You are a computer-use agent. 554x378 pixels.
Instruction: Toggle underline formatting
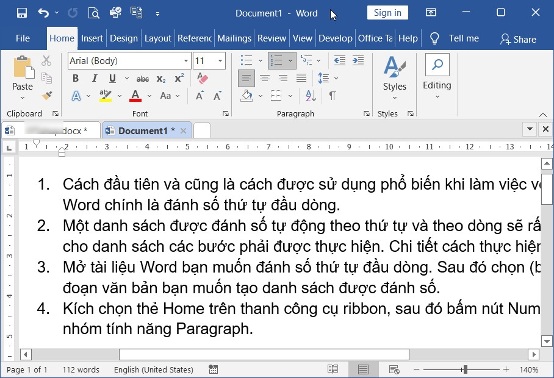tap(112, 78)
